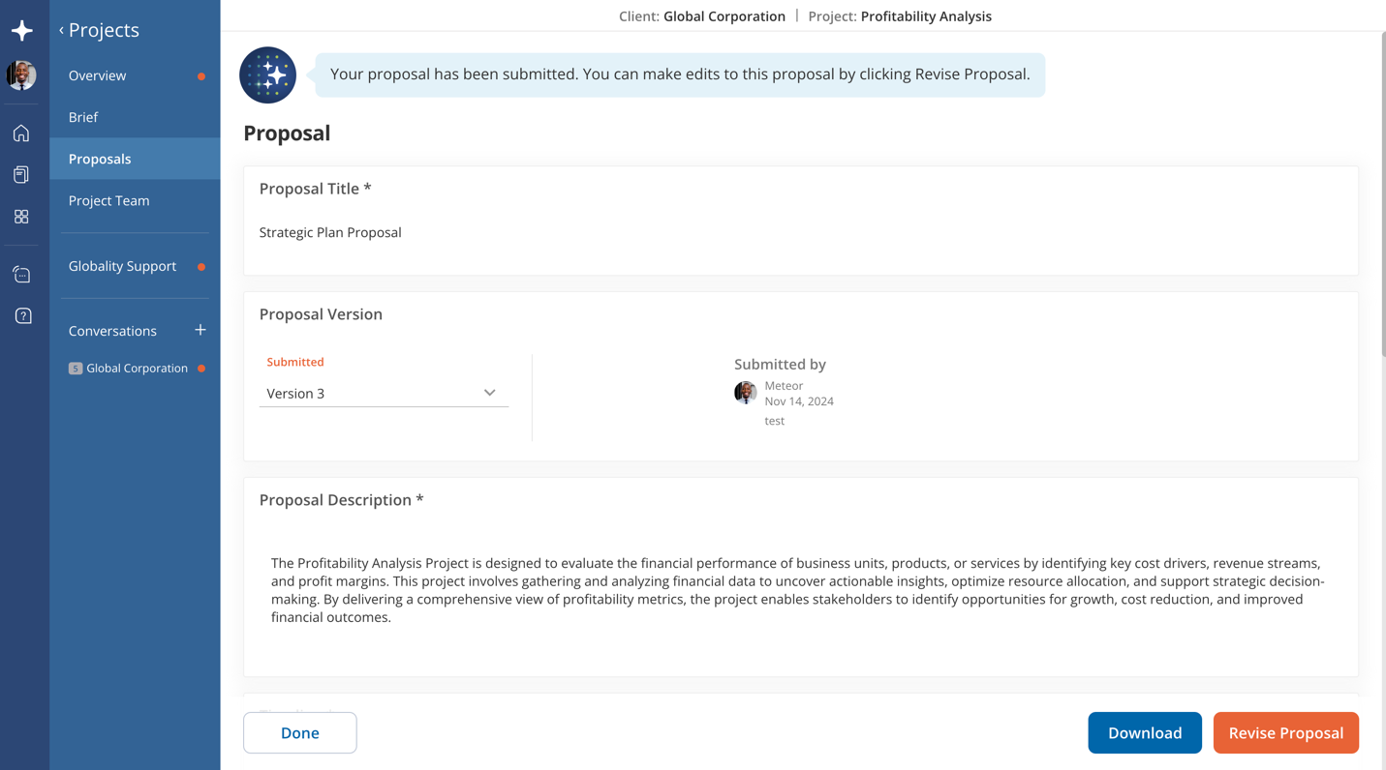The width and height of the screenshot is (1386, 770).
Task: Open the Global Corporation conversation
Action: 136,368
